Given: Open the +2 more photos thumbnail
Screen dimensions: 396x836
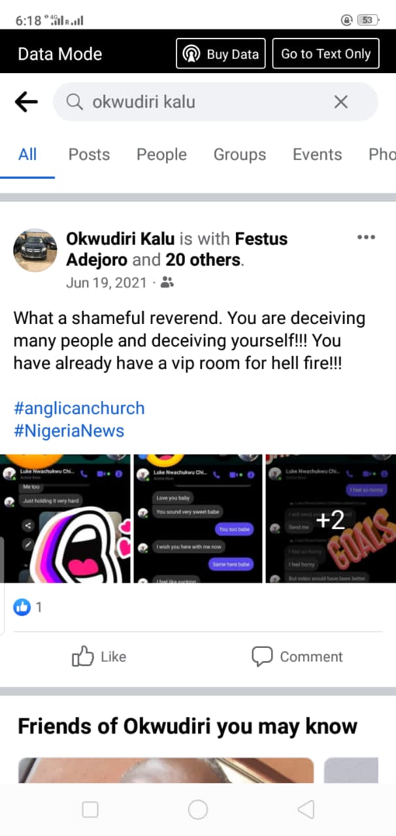Looking at the screenshot, I should point(330,519).
